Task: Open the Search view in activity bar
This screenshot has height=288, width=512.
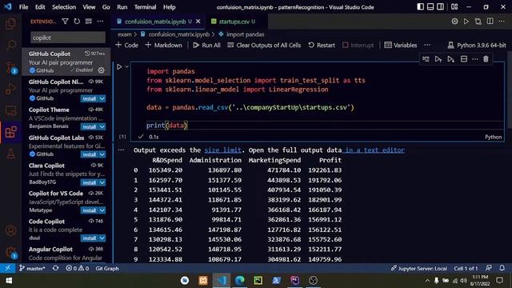Action: click(10, 45)
